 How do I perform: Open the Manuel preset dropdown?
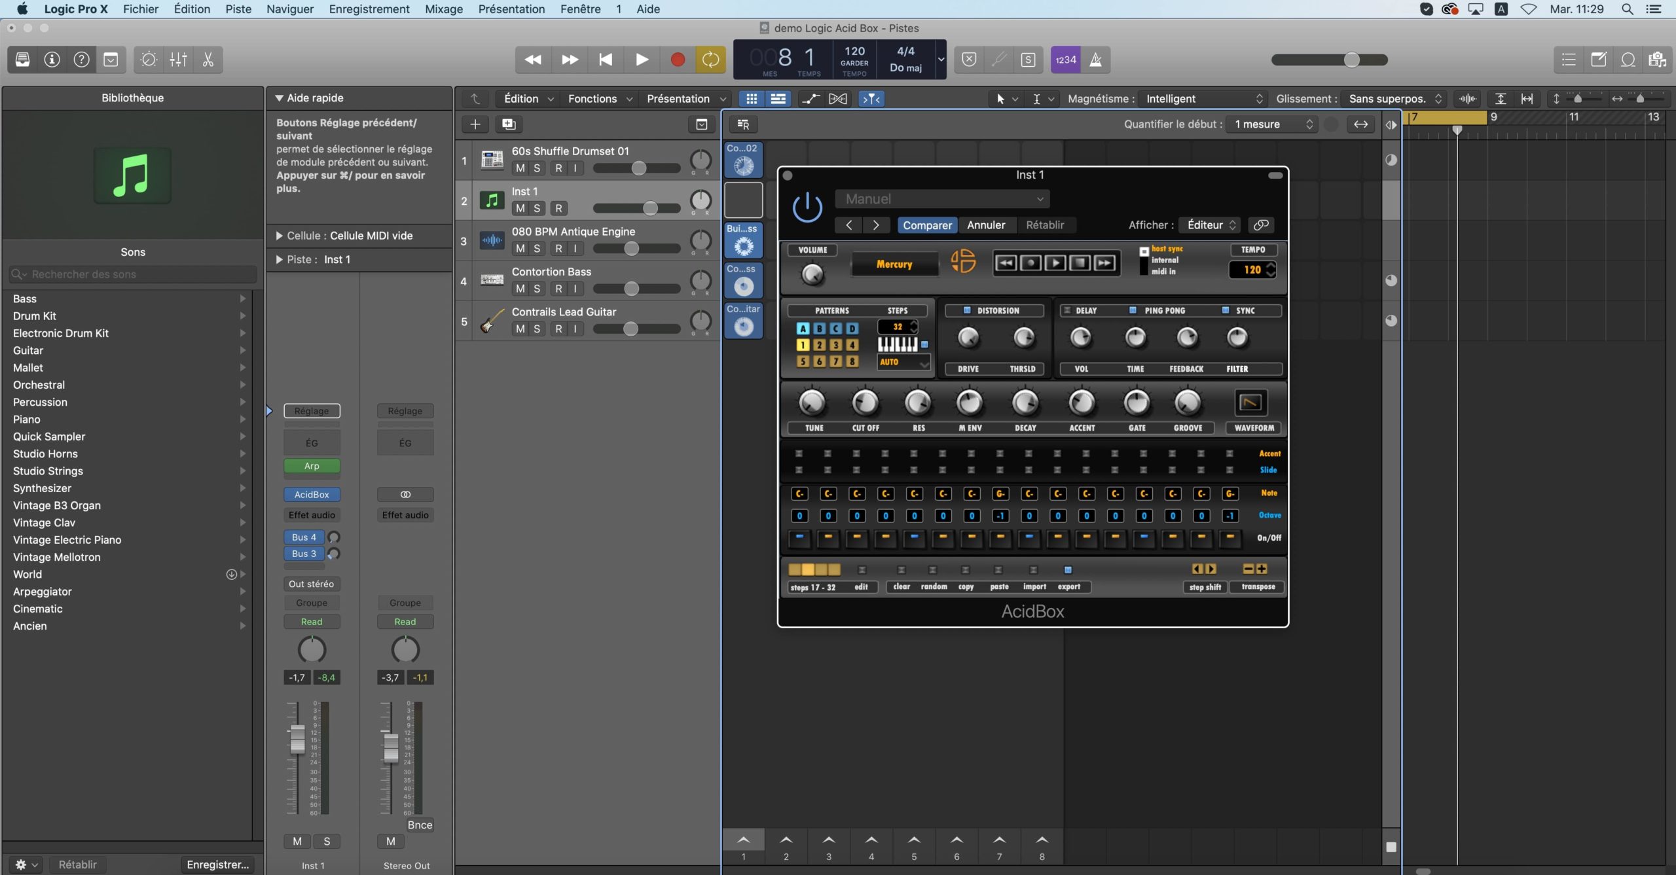tap(942, 199)
